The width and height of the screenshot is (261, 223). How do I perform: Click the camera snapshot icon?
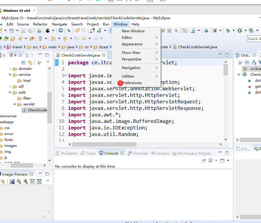click(215, 31)
